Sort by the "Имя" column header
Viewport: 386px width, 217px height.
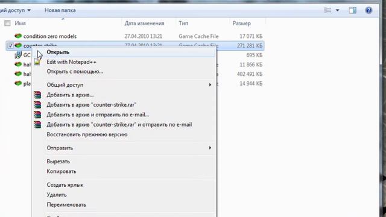(20, 24)
